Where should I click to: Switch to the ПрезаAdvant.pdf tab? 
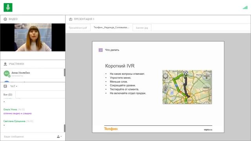coord(78,28)
